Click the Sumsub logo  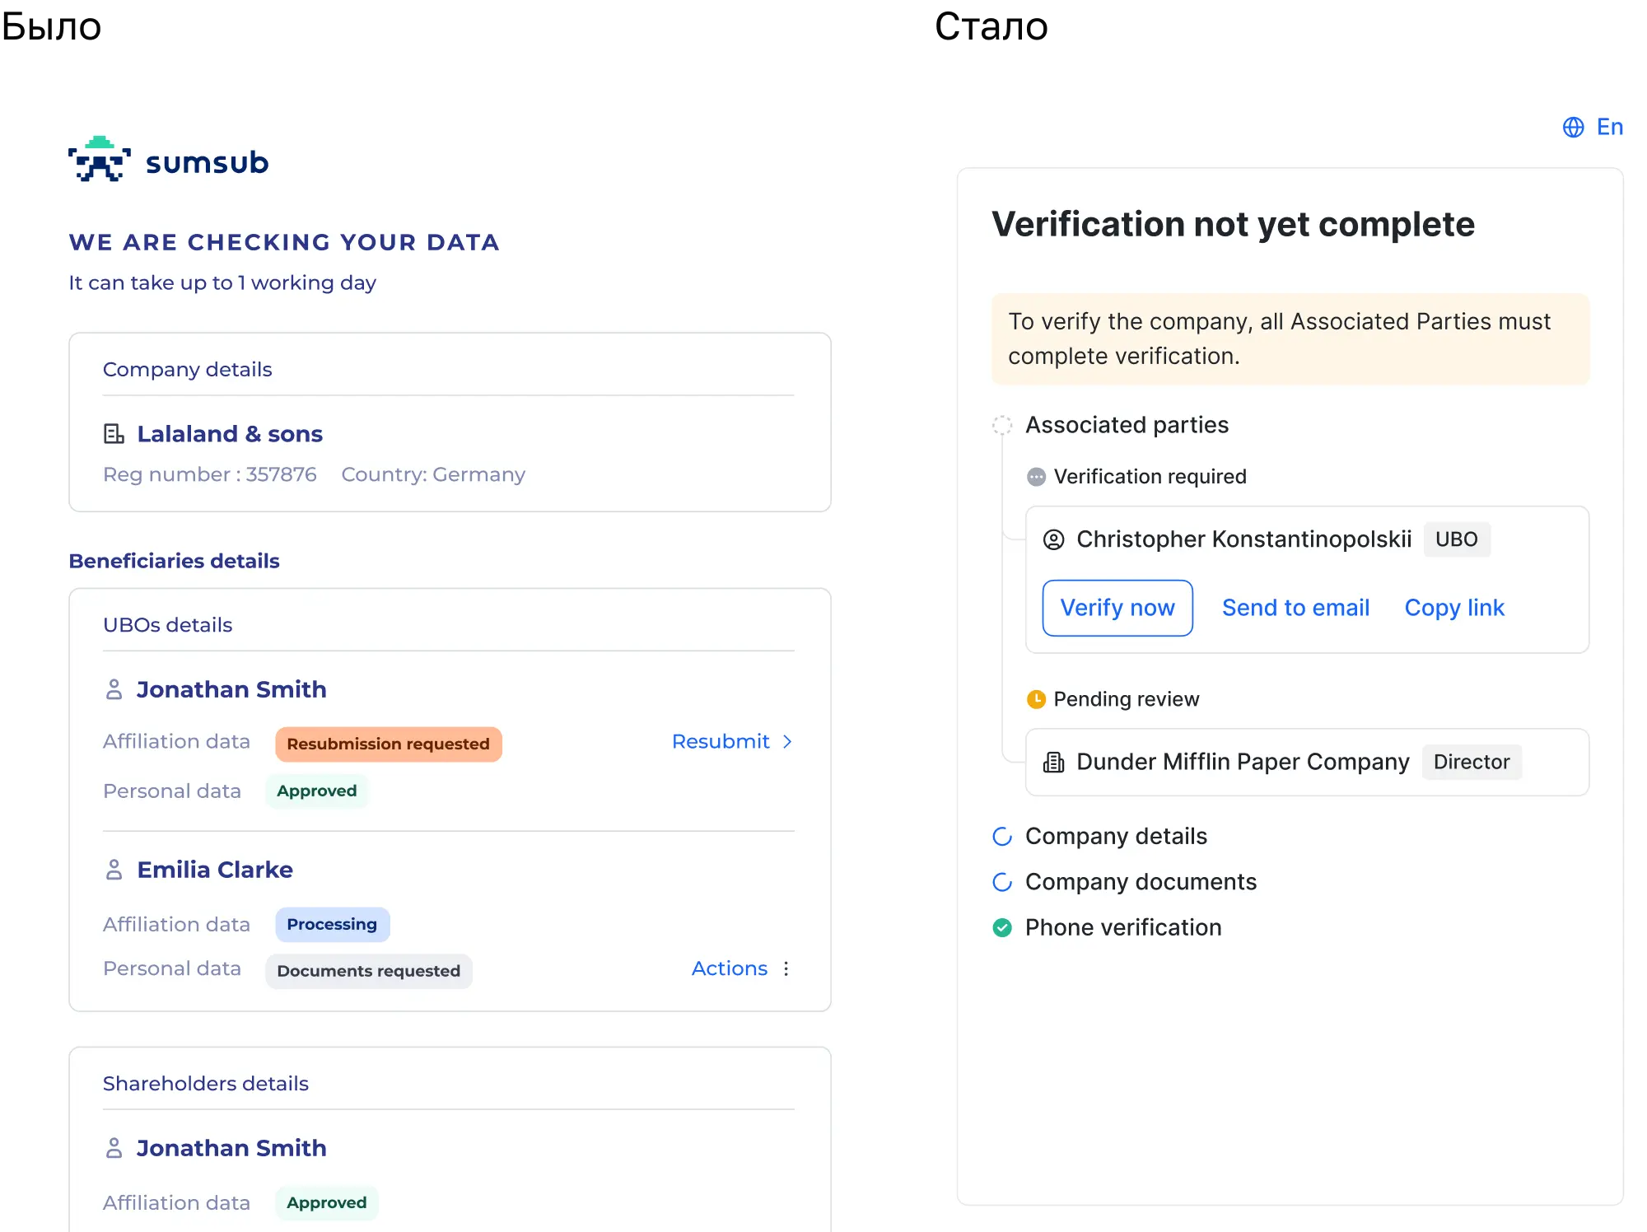pos(168,161)
